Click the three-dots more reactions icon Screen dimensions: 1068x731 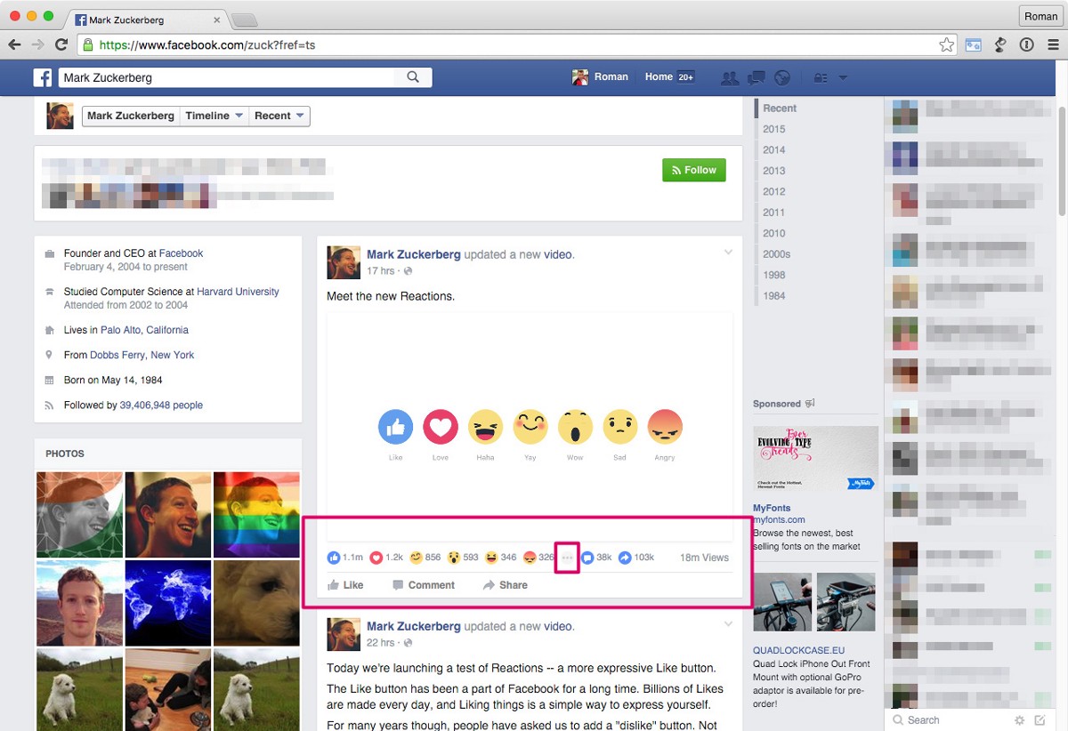coord(568,558)
